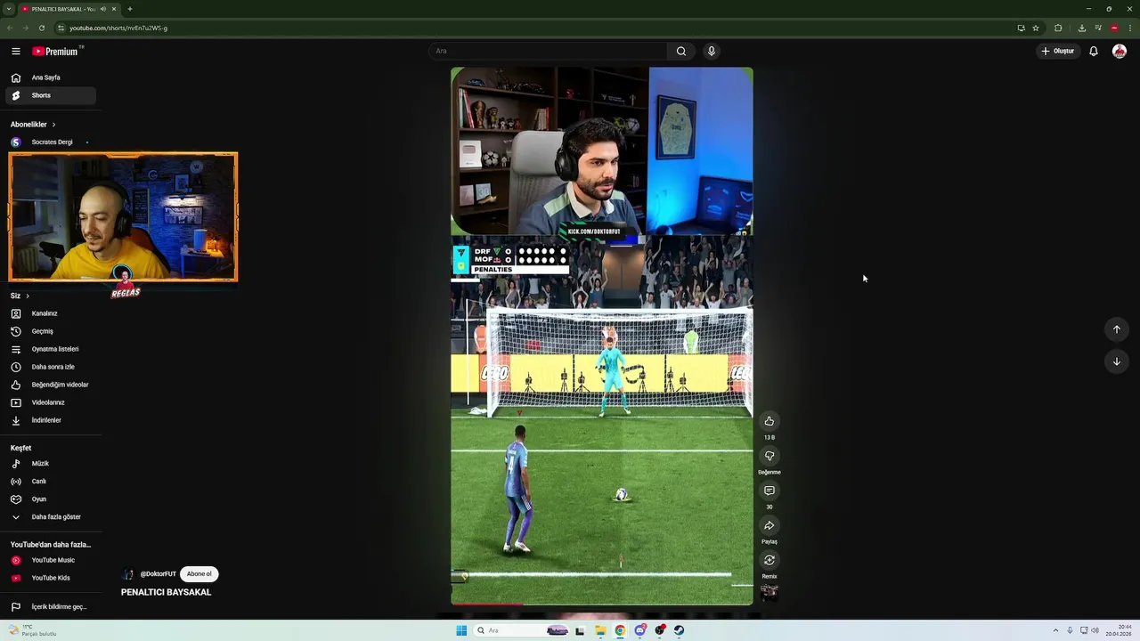Open Discord from the taskbar
This screenshot has height=641, width=1140.
(639, 630)
